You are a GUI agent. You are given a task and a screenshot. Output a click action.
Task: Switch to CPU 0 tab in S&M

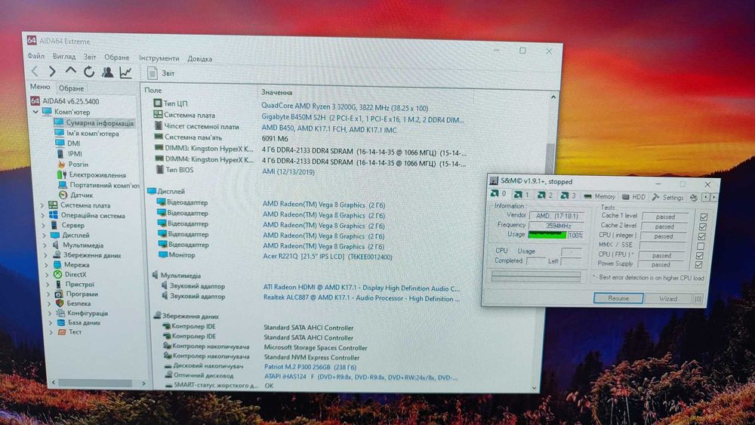(498, 194)
